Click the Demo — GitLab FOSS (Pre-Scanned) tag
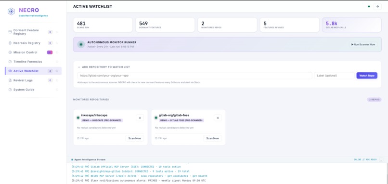Image resolution: width=388 pixels, height=184 pixels. pyautogui.click(x=181, y=120)
